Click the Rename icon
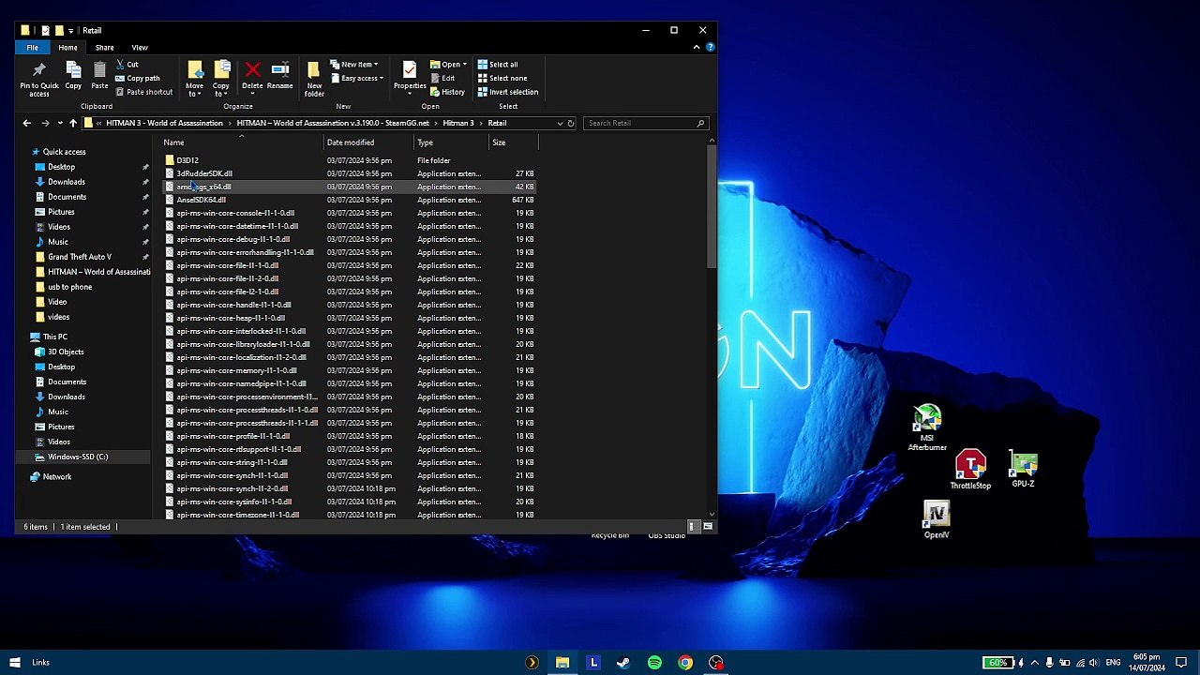 [279, 75]
